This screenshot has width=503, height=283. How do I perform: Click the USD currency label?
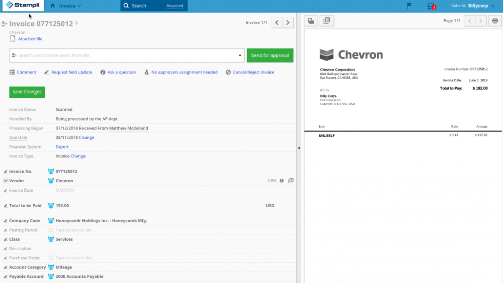(270, 206)
